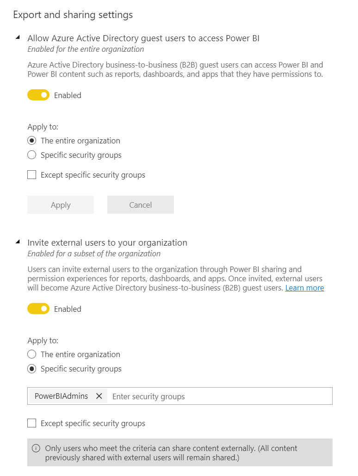This screenshot has width=358, height=476.
Task: Click the Allow Azure Active Directory guest users title
Action: (143, 38)
